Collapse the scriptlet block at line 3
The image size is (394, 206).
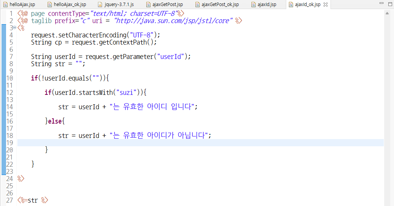pos(15,27)
